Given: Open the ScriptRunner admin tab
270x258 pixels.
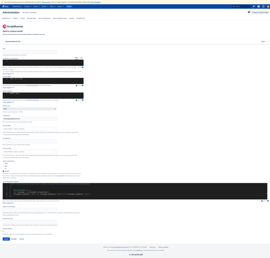Looking at the screenshot, I should 81,18.
